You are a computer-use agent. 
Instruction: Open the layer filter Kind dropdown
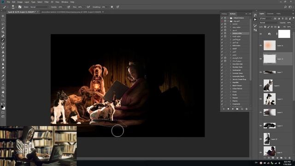(x=265, y=18)
